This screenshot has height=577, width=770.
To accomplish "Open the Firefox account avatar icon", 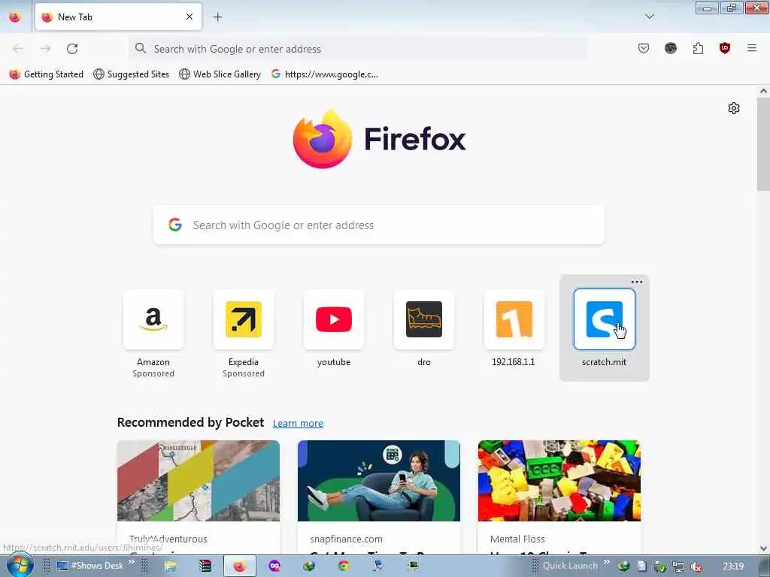I will [670, 48].
